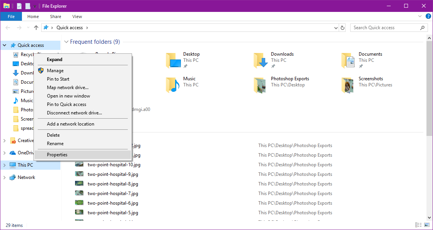
Task: Open the quick access toolbar customization dropdown
Action: (x=35, y=6)
